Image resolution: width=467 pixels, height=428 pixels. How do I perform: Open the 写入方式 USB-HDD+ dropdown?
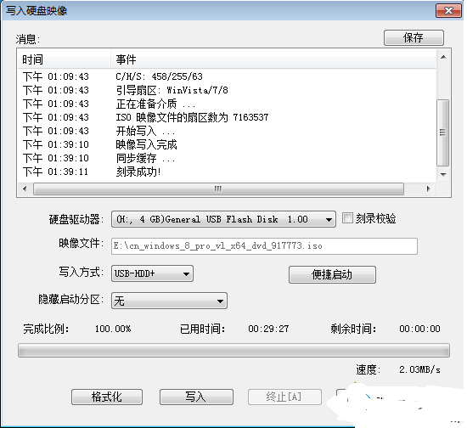click(x=152, y=273)
